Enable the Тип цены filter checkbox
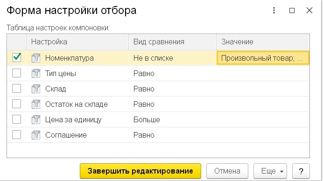Image resolution: width=323 pixels, height=181 pixels. 16,73
